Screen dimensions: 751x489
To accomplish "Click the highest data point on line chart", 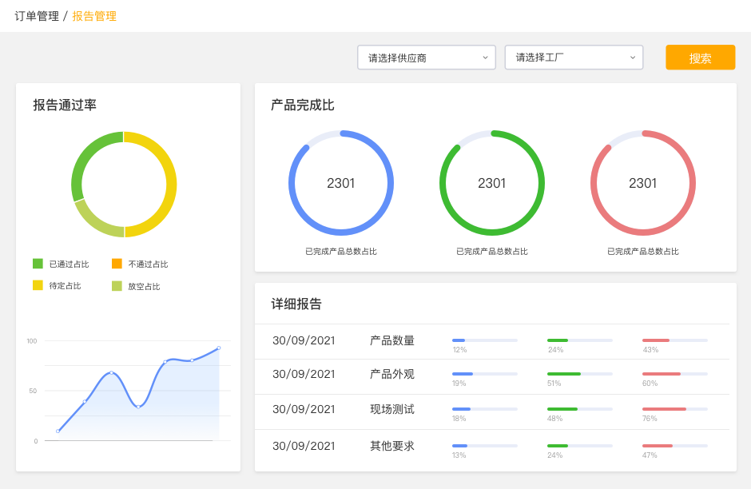I will tap(219, 348).
